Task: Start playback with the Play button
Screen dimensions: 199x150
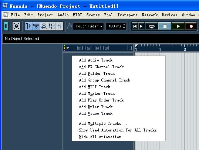Action: point(178,26)
